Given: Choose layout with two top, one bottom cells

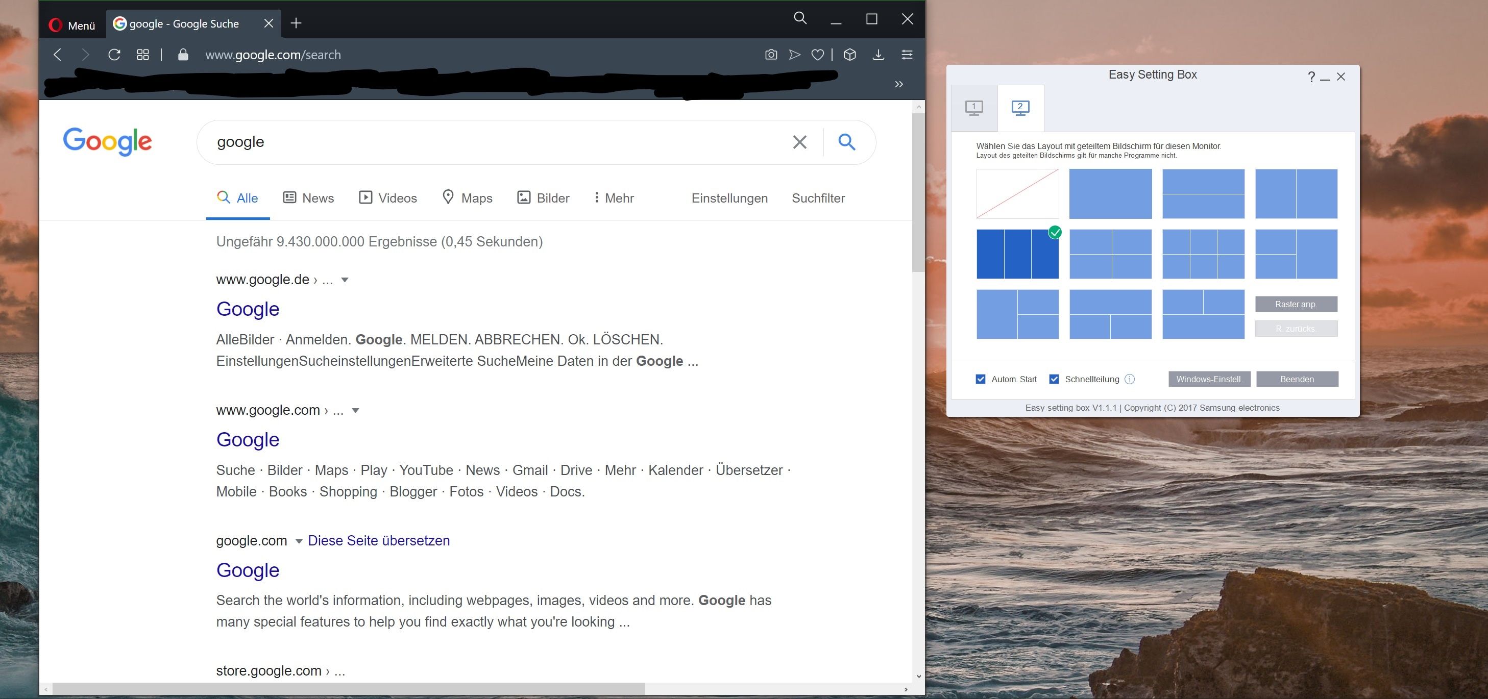Looking at the screenshot, I should [1203, 314].
